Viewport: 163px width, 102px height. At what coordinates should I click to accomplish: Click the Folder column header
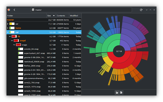click(26, 16)
